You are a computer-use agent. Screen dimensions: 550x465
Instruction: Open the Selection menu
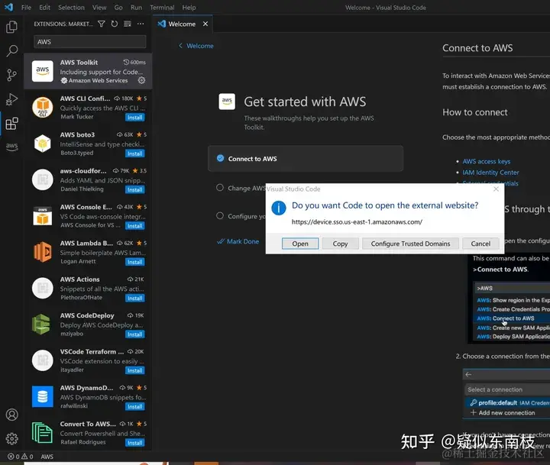tap(71, 8)
